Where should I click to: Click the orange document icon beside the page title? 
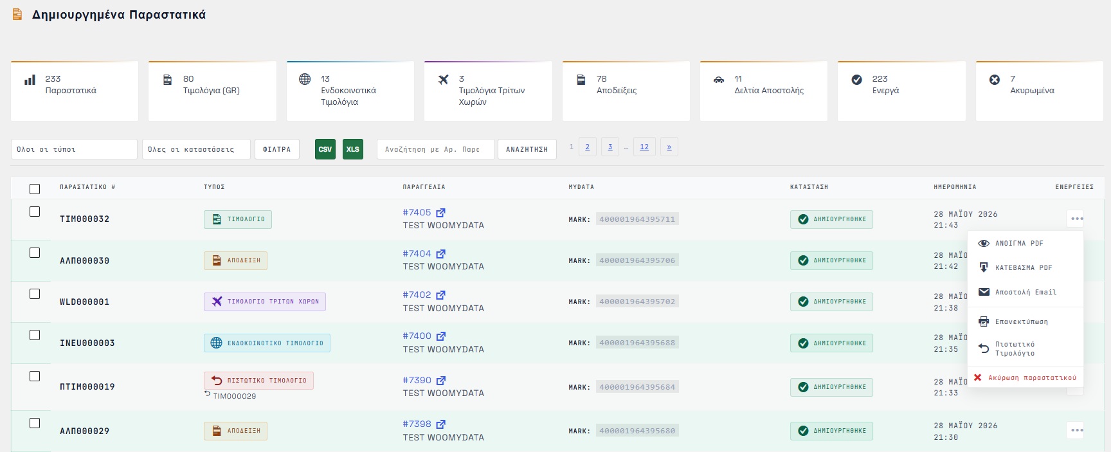[x=17, y=14]
